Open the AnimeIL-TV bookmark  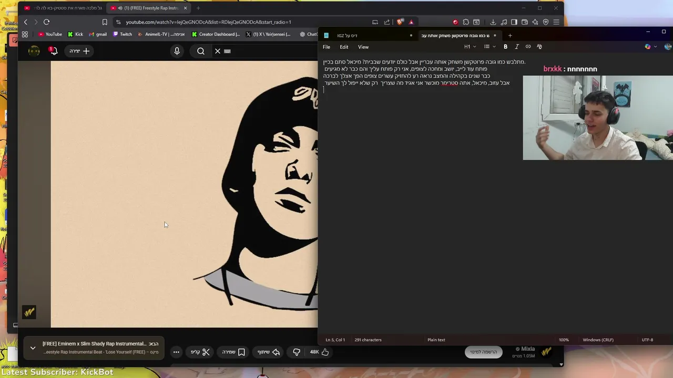pos(161,34)
